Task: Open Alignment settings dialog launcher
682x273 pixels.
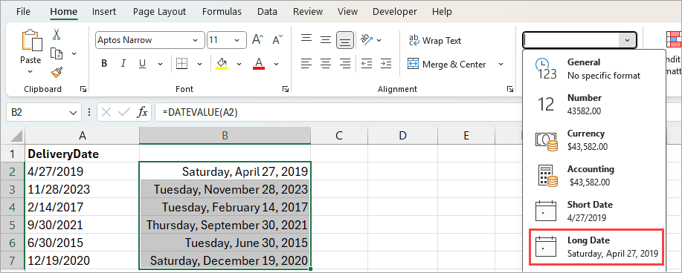Action: pos(509,89)
